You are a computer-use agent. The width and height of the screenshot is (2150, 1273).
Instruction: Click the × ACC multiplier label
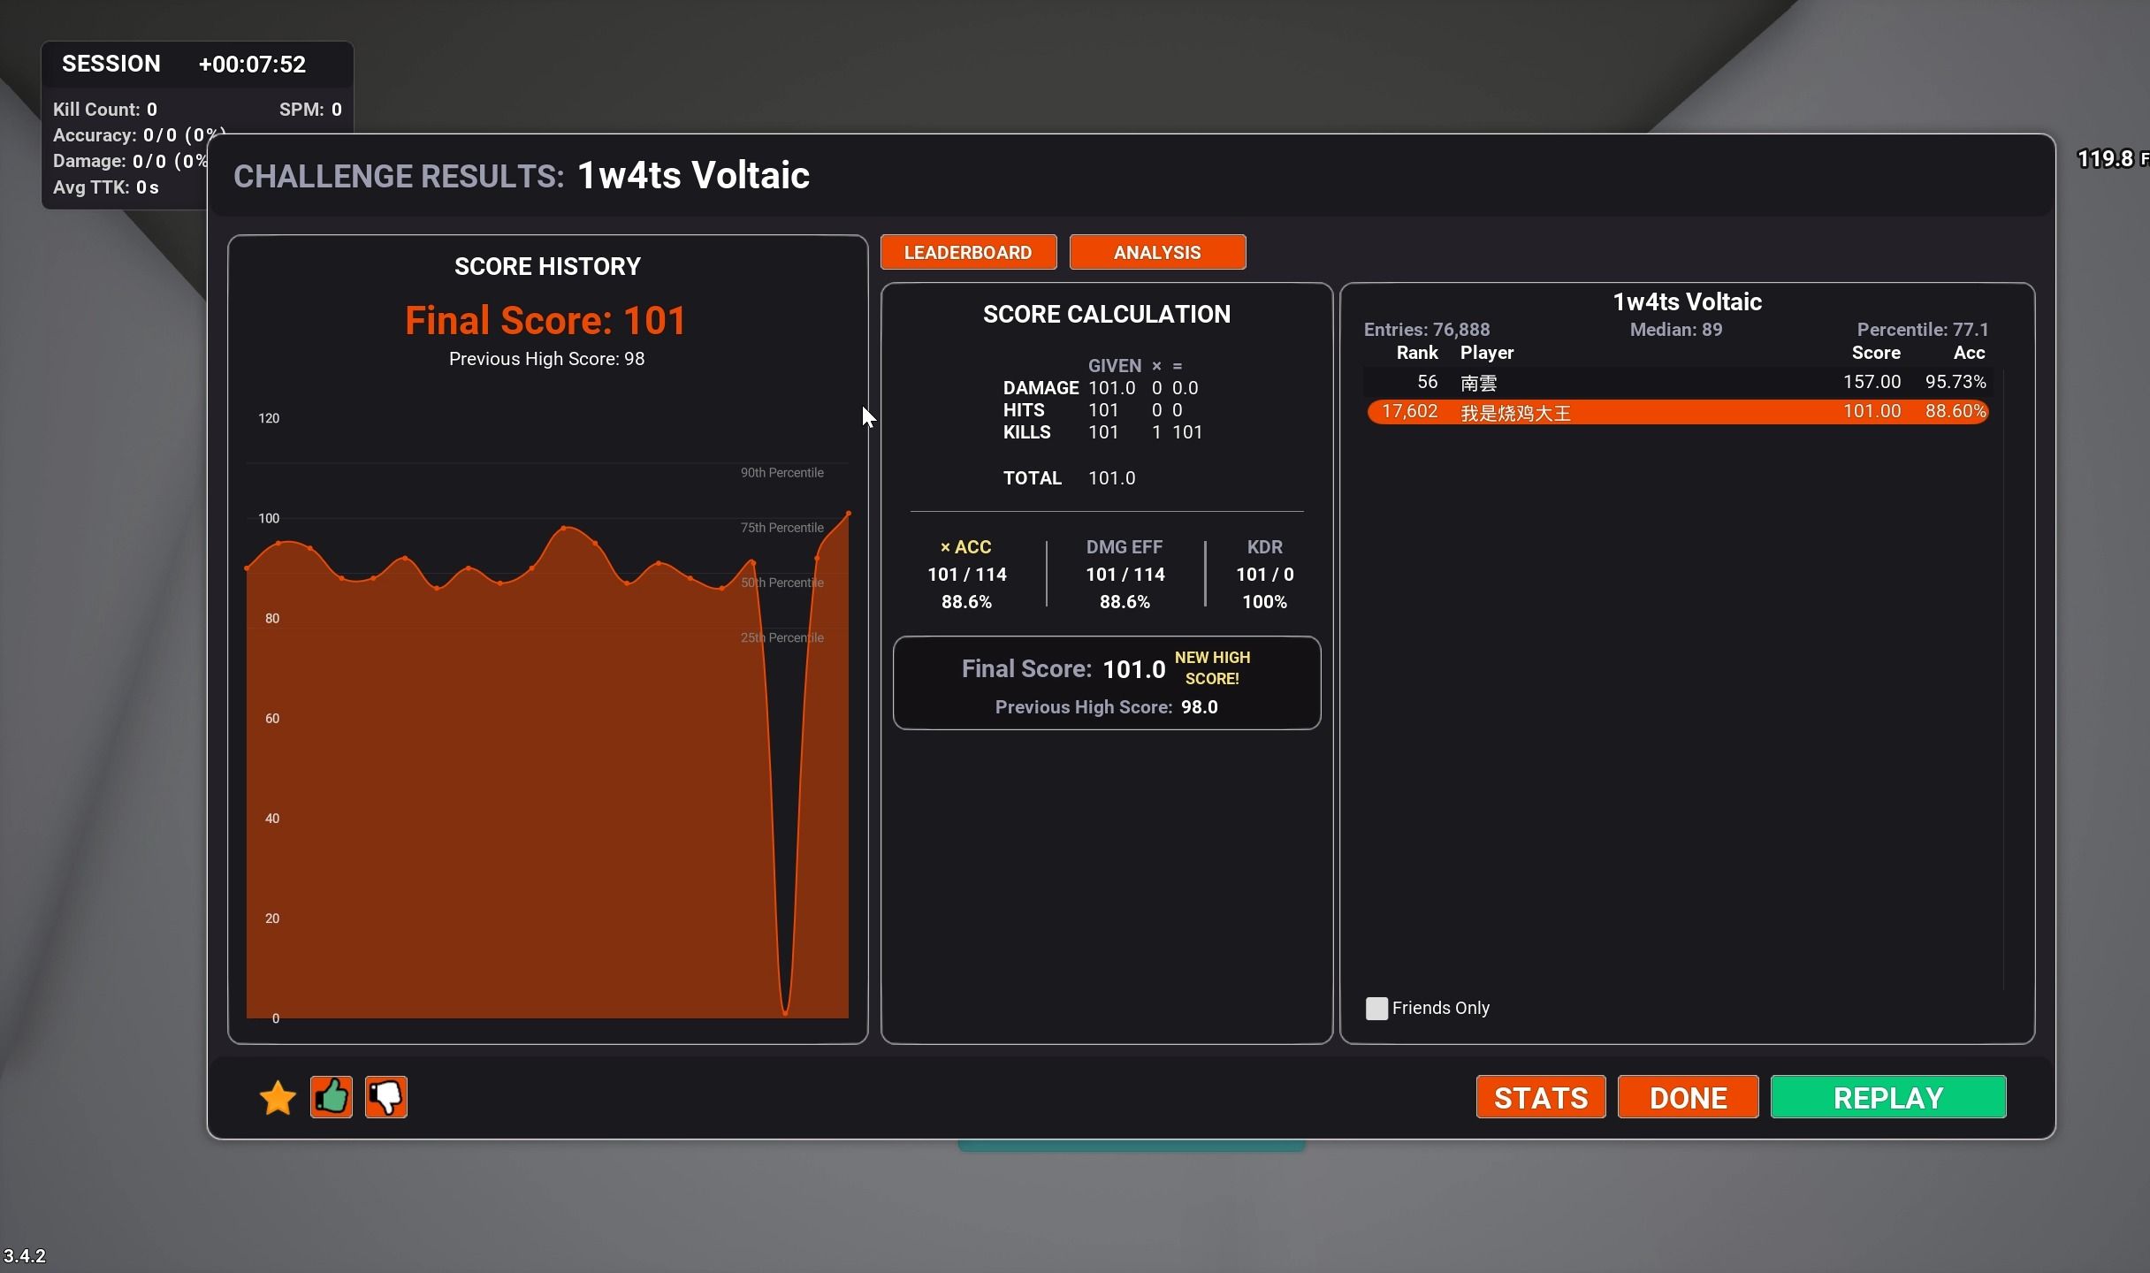click(x=965, y=547)
